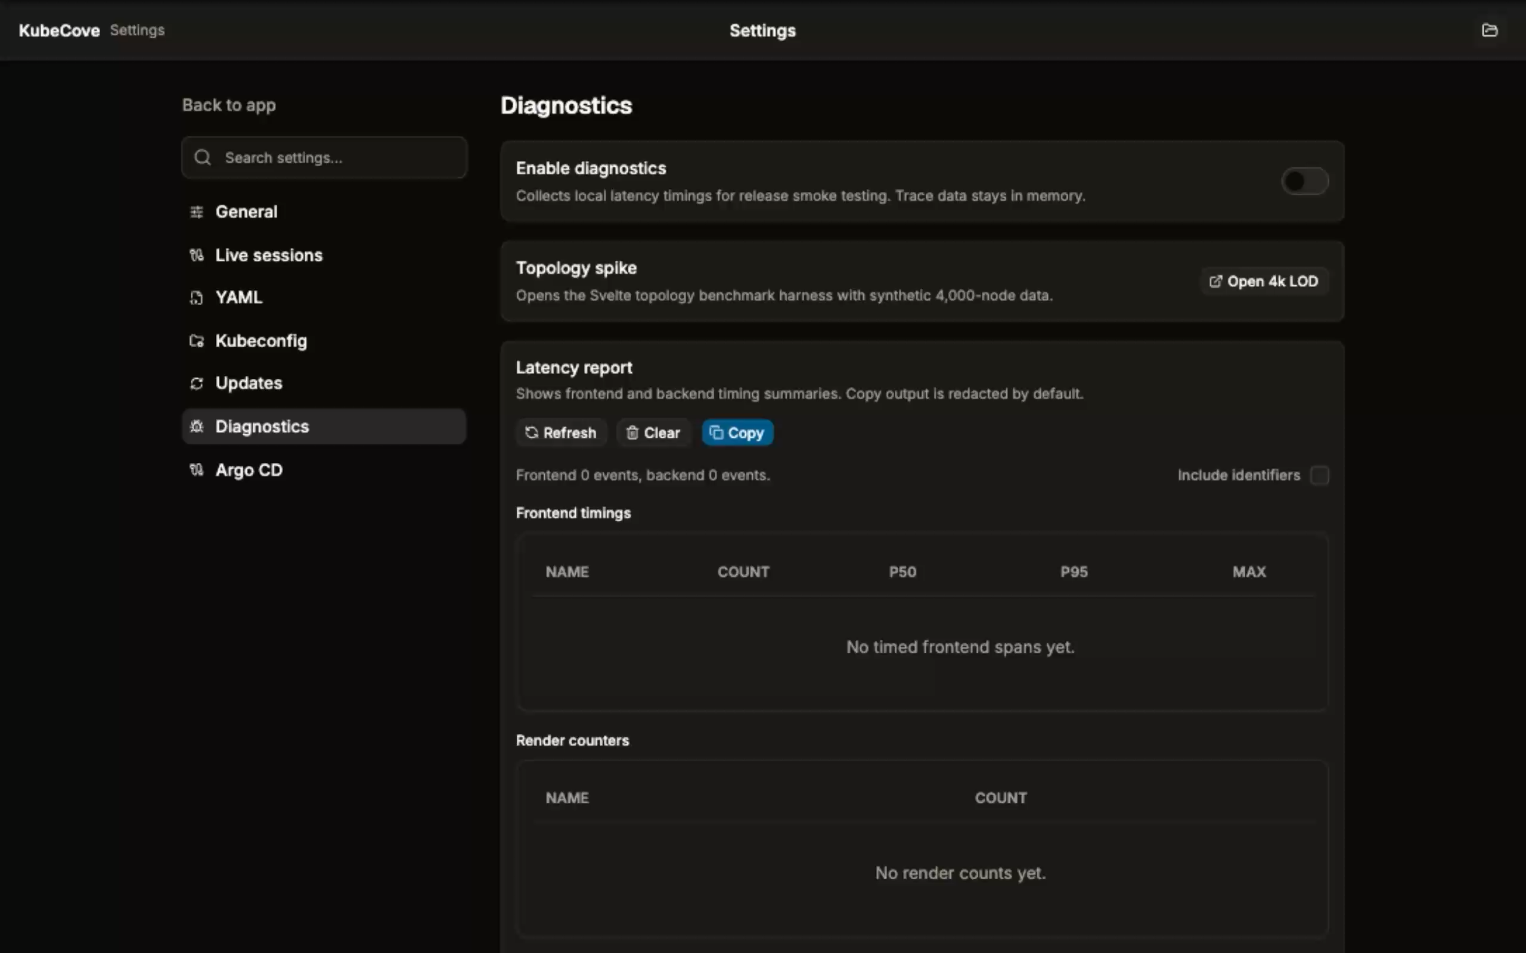Switch to the YAML settings section

324,297
